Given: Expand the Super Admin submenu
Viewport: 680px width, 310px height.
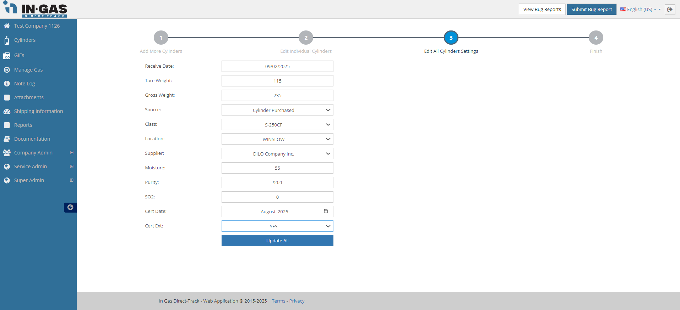Looking at the screenshot, I should tap(72, 180).
